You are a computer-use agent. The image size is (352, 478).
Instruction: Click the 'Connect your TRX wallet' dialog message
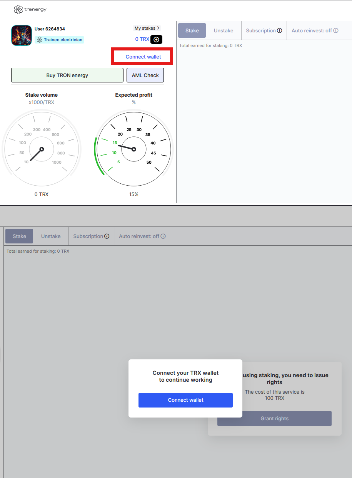click(x=185, y=376)
